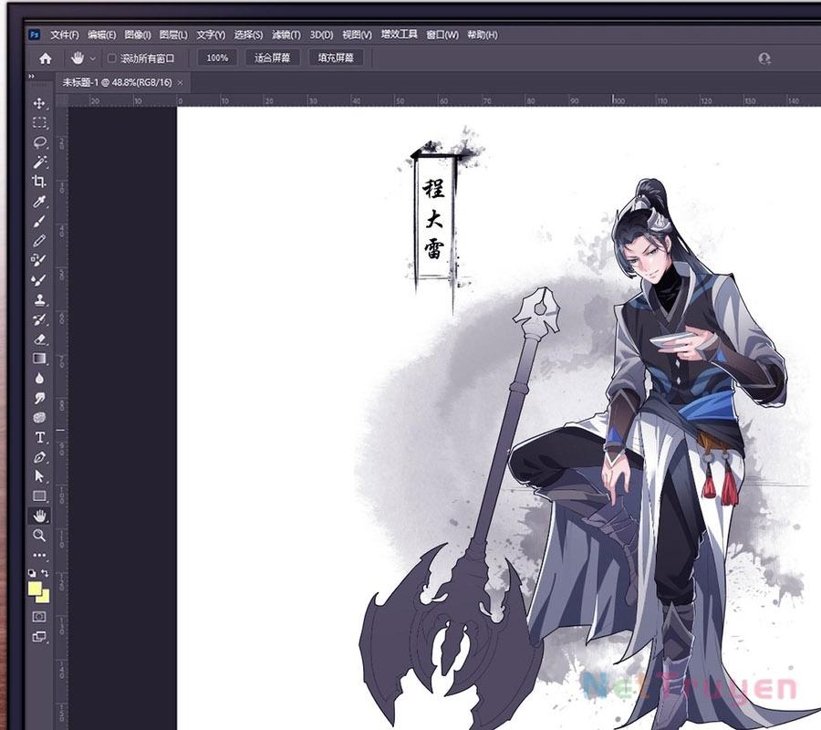Pick the Magic Wand tool

[x=39, y=162]
